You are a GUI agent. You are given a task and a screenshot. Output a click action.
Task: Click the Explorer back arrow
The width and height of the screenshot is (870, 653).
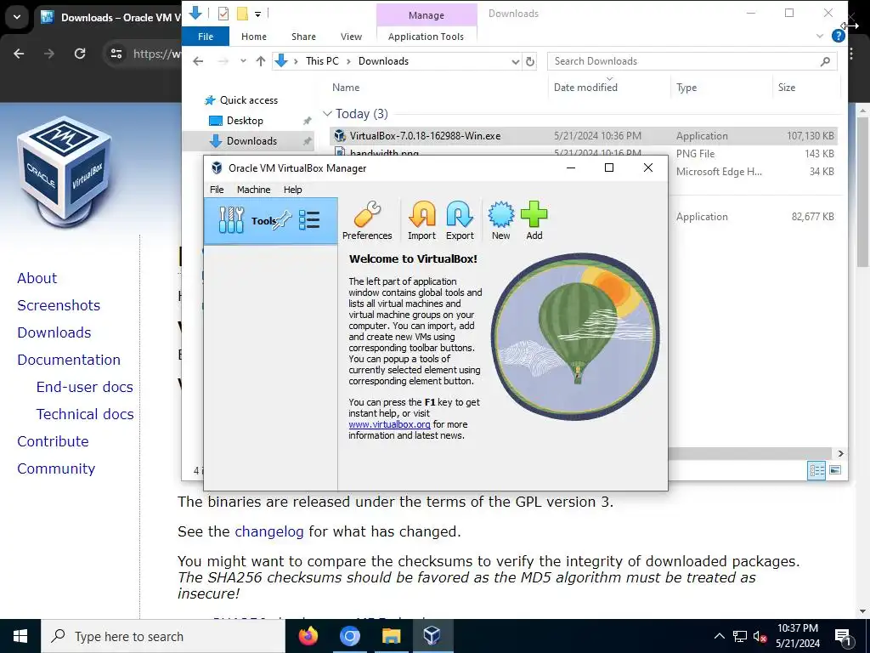point(198,61)
